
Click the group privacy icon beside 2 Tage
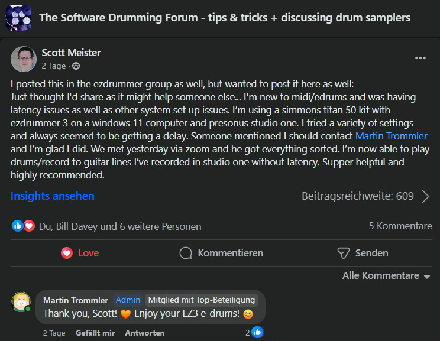tap(76, 66)
